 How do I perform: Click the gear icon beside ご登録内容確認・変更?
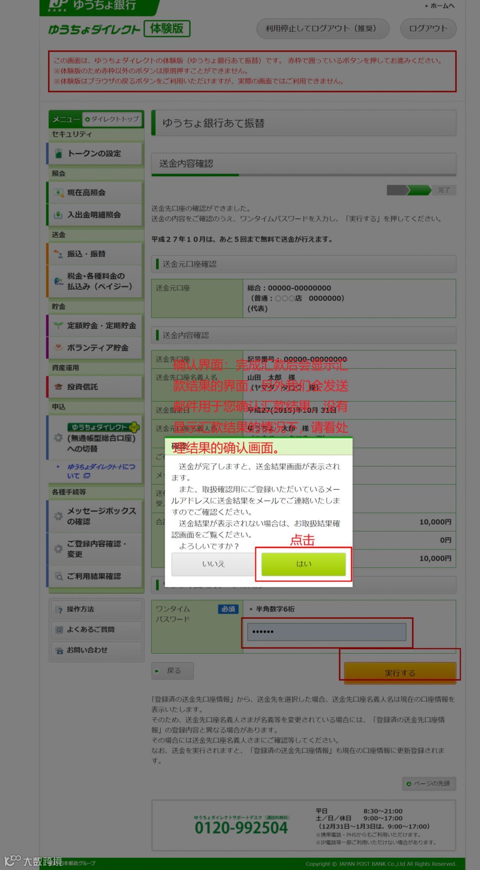pos(58,549)
